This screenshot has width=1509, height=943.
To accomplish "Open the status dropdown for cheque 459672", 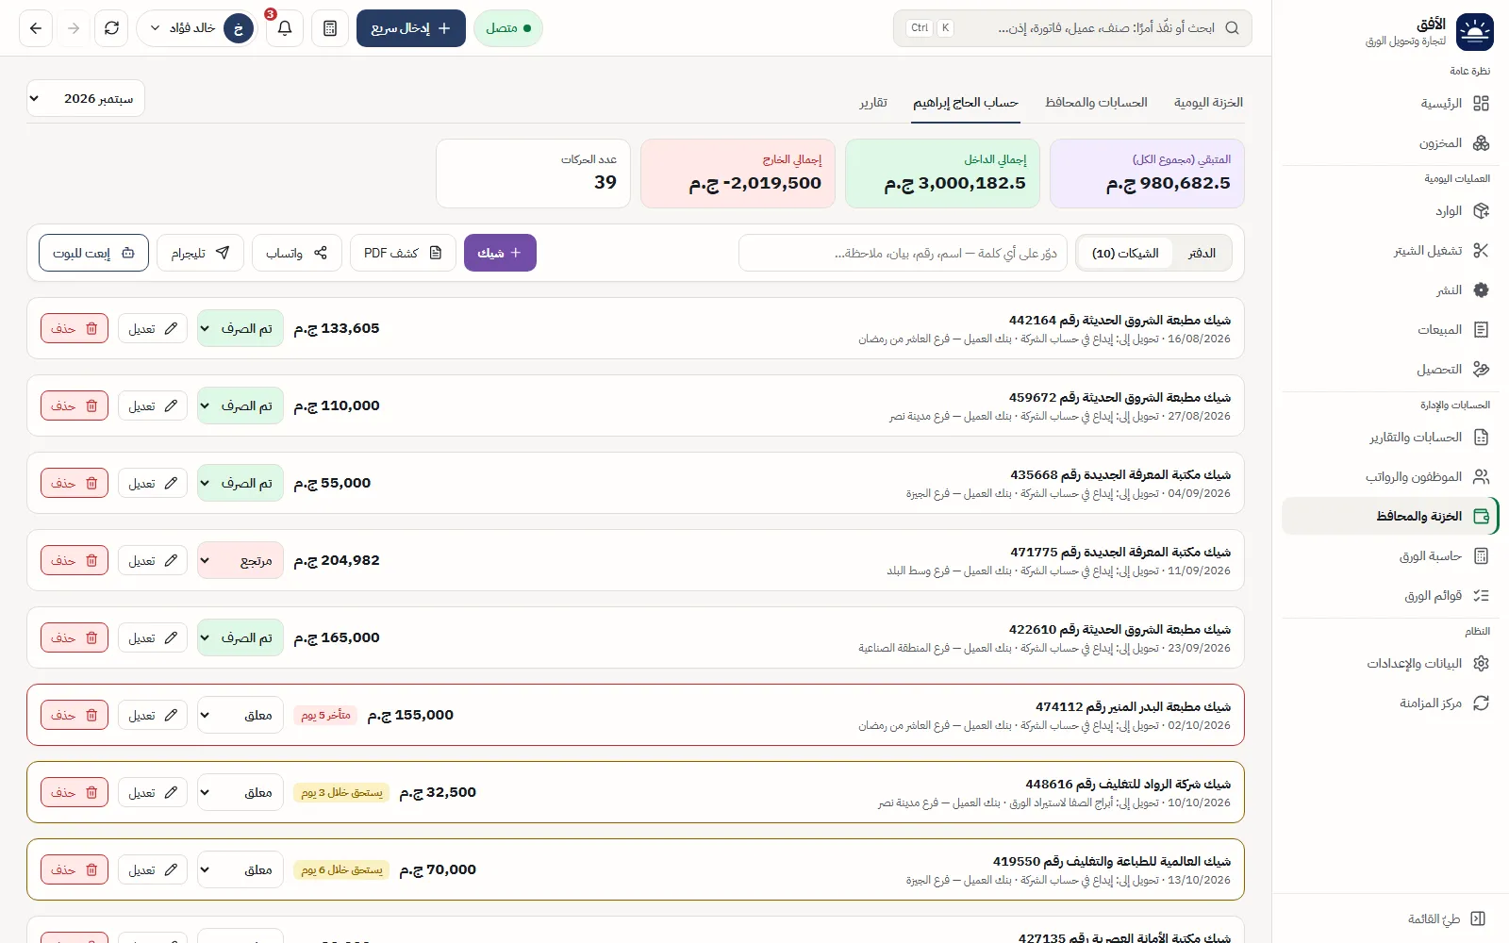I will coord(240,405).
